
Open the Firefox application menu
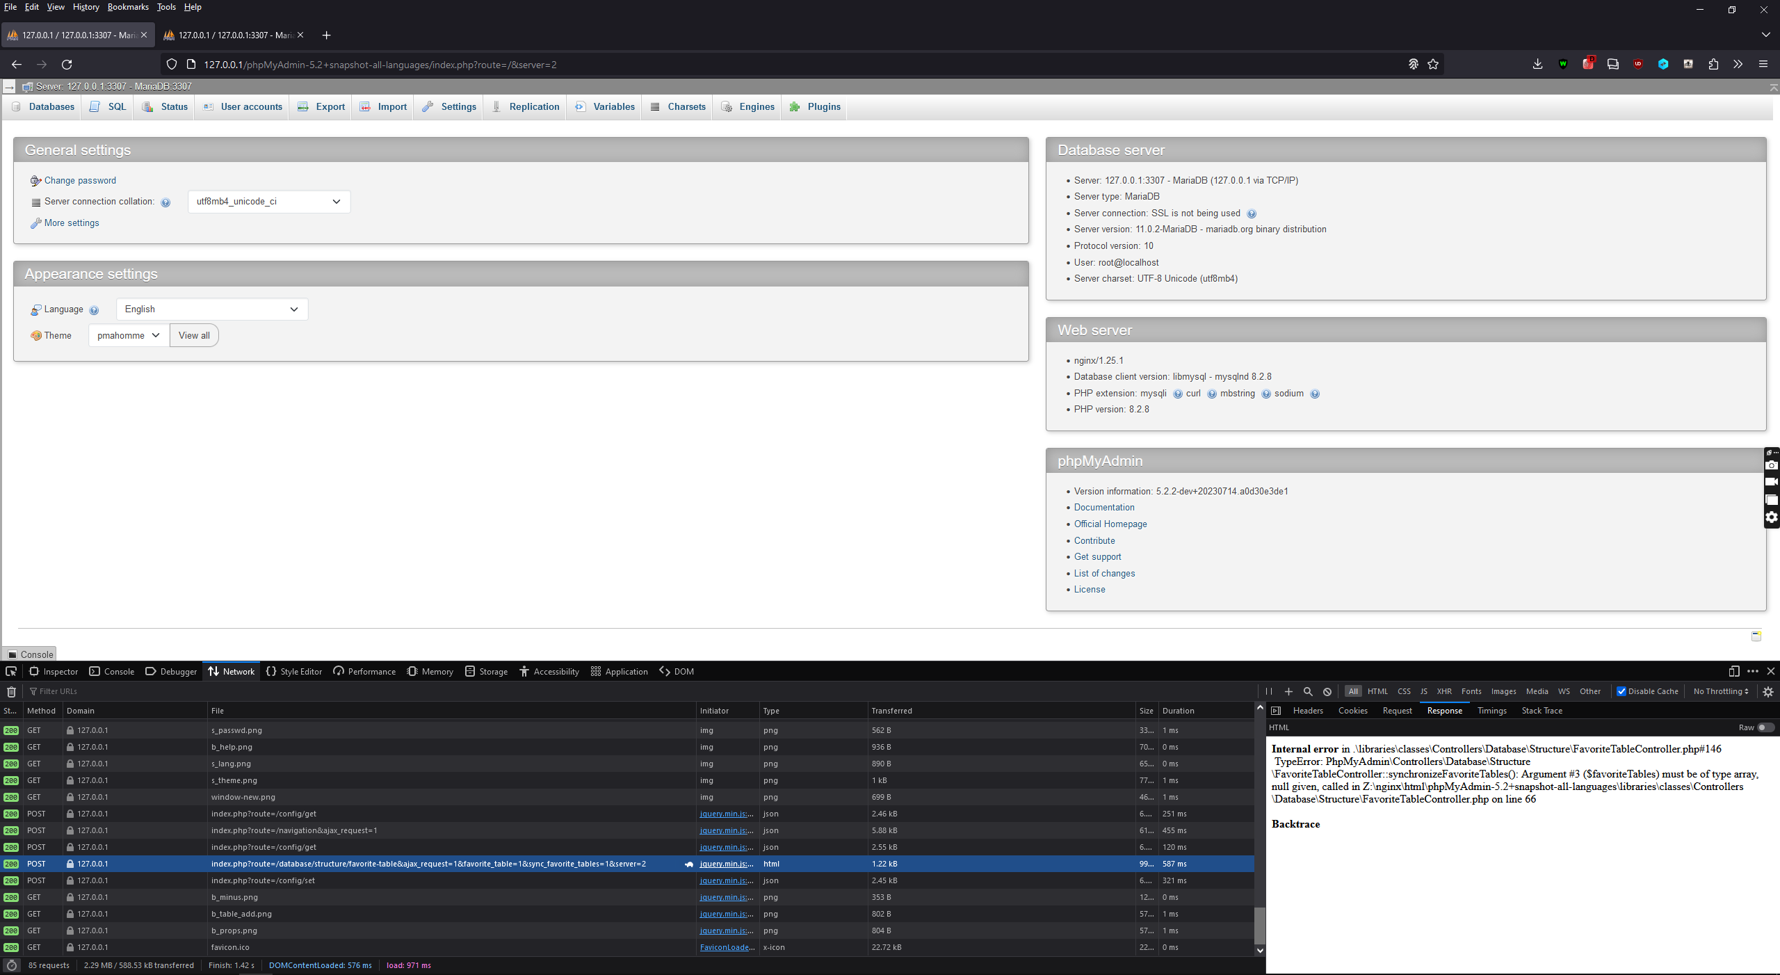click(x=1764, y=64)
